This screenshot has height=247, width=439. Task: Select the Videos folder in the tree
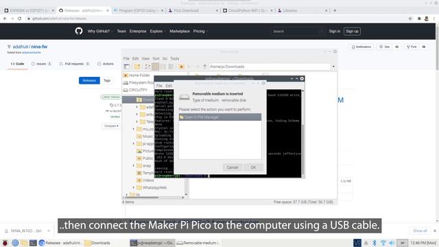click(x=145, y=180)
